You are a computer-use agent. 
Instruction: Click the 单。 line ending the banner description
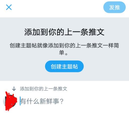click(x=63, y=53)
